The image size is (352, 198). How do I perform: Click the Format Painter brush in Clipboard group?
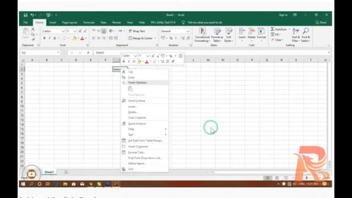pyautogui.click(x=33, y=40)
